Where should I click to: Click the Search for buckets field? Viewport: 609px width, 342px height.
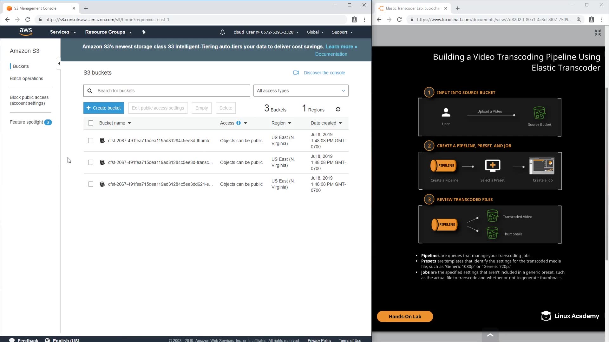tap(171, 91)
